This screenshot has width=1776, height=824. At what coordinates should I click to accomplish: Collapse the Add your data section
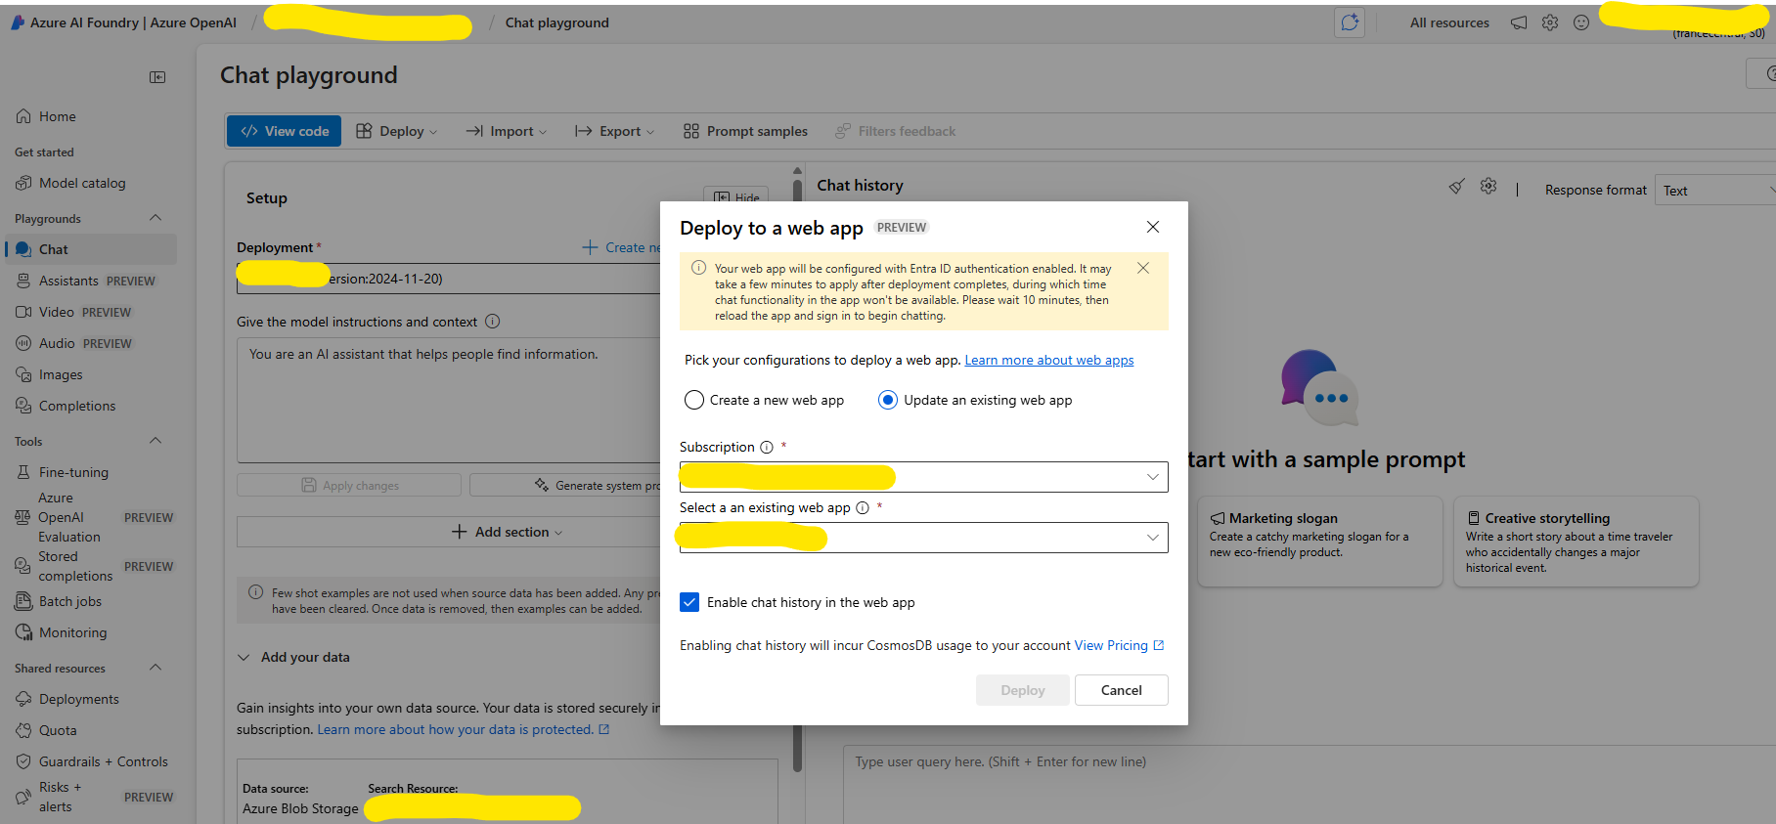244,658
